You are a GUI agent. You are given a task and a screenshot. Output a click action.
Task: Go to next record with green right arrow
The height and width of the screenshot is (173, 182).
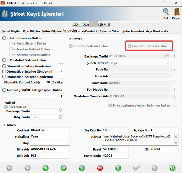click(x=46, y=168)
